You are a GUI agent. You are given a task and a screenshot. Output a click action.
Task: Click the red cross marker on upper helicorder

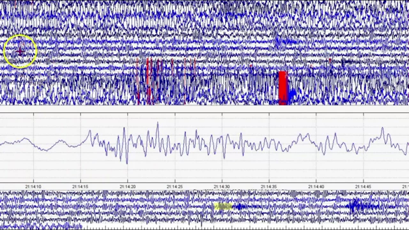coord(20,51)
